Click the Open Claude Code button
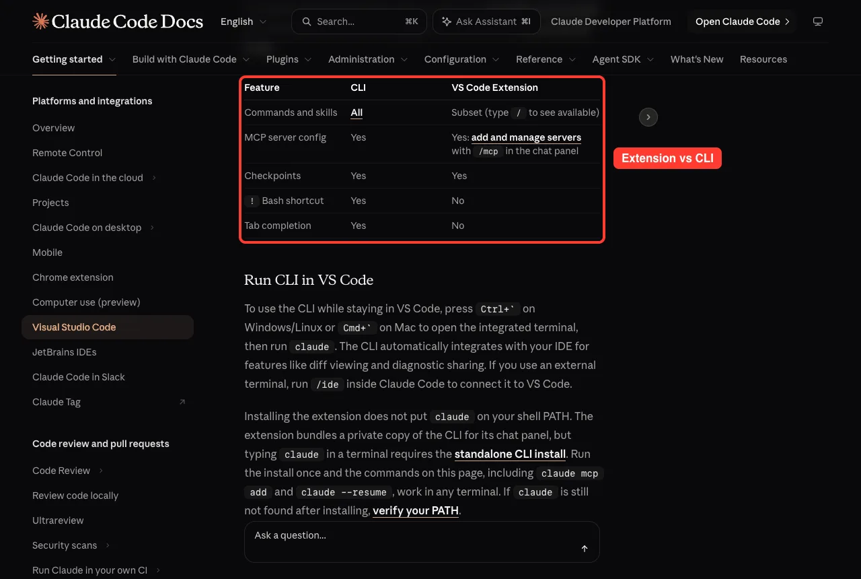The height and width of the screenshot is (579, 861). [742, 22]
